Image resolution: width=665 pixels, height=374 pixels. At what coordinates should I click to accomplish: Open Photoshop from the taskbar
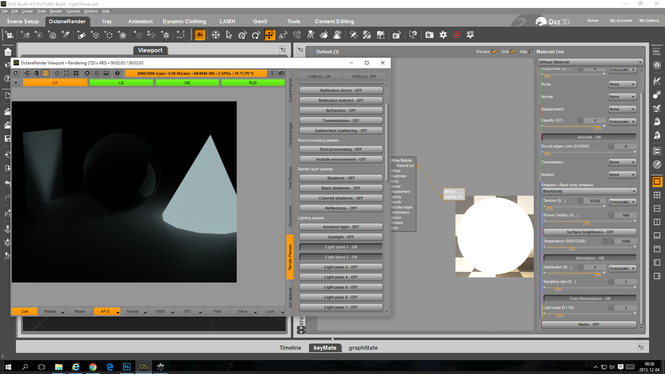[x=127, y=367]
